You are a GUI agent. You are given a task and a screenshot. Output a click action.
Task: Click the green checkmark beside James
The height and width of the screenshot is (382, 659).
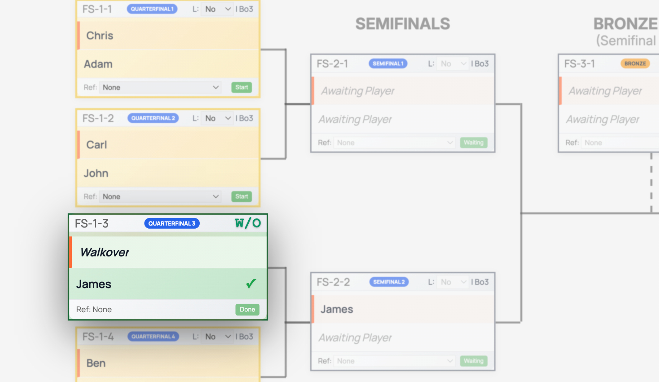tap(250, 284)
